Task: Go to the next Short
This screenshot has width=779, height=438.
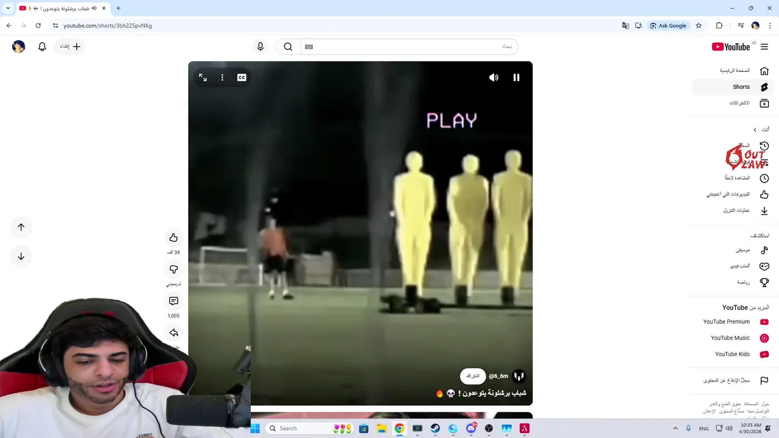Action: point(21,256)
